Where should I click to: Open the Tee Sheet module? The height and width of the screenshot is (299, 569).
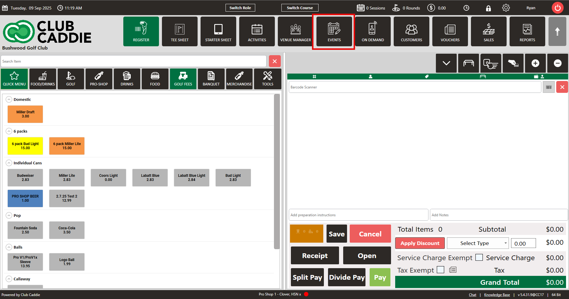(x=180, y=31)
